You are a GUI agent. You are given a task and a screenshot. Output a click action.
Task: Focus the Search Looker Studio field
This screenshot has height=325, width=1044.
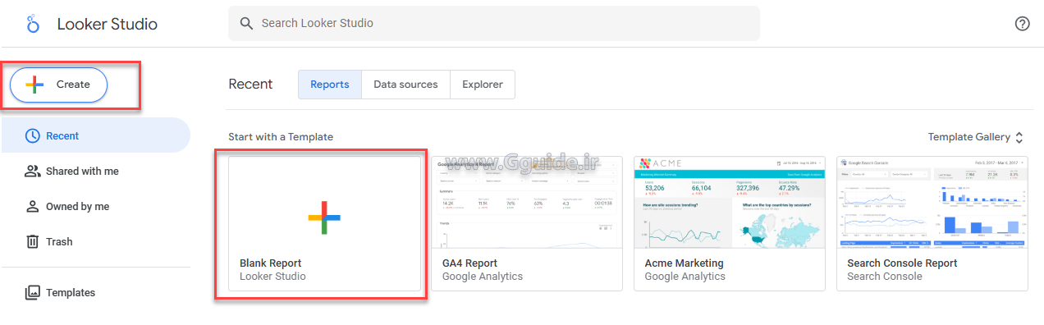[494, 24]
